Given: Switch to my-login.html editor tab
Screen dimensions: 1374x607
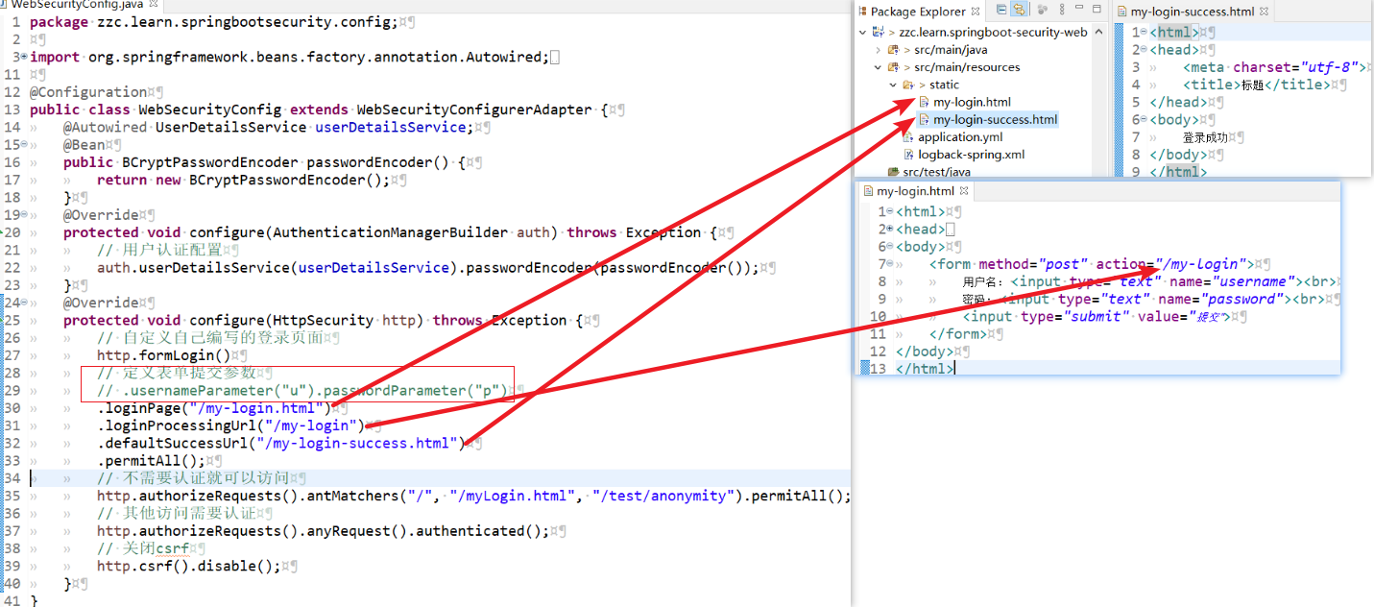Looking at the screenshot, I should click(915, 191).
